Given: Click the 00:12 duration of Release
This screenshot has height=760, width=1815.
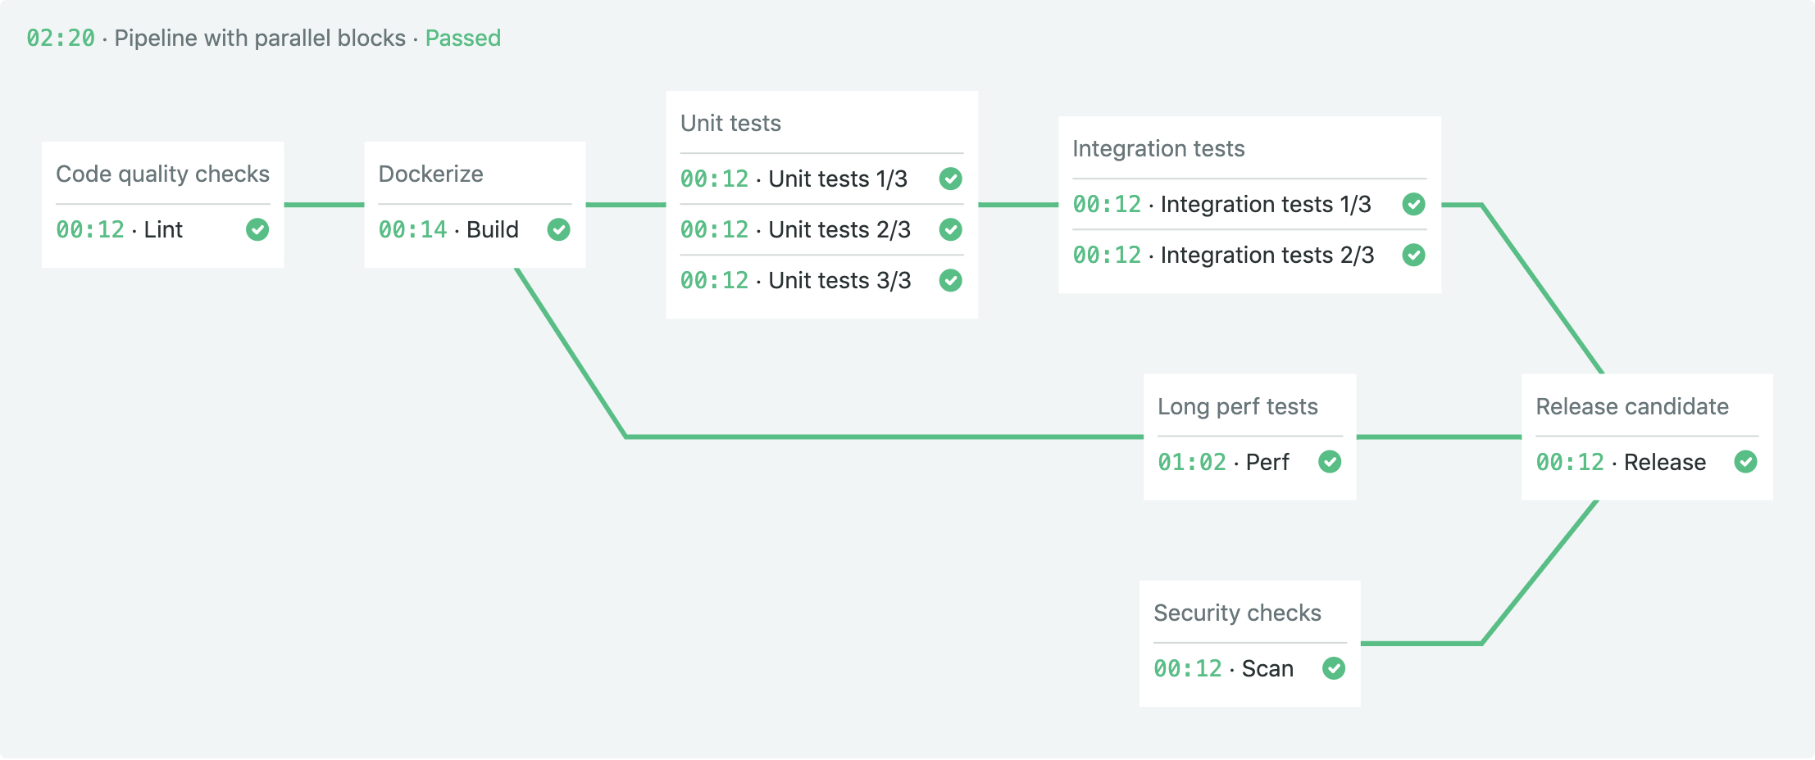Looking at the screenshot, I should coord(1570,462).
